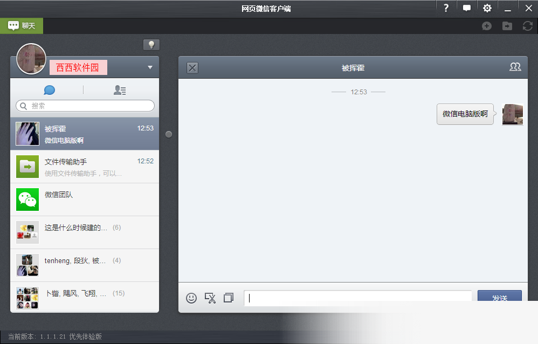538x344 pixels.
Task: Click the add chat plus icon
Action: coord(487,26)
